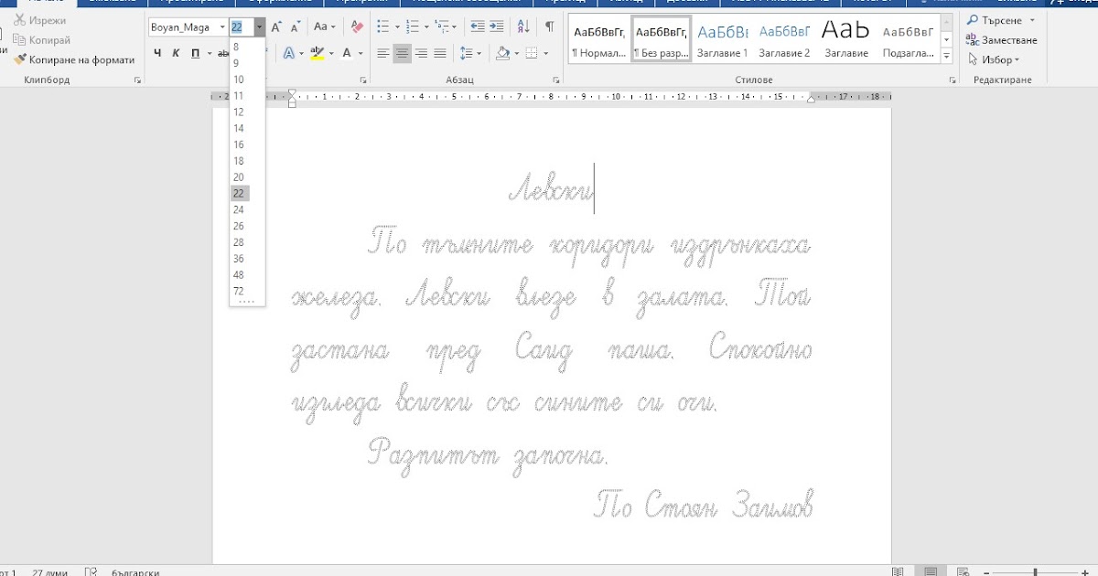Image resolution: width=1098 pixels, height=576 pixels.
Task: Apply the font color A button
Action: tap(347, 54)
